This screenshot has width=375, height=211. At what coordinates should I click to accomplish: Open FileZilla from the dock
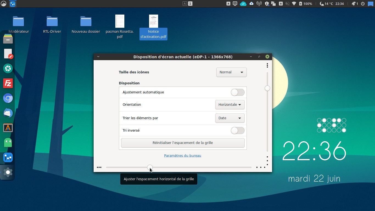point(8,83)
